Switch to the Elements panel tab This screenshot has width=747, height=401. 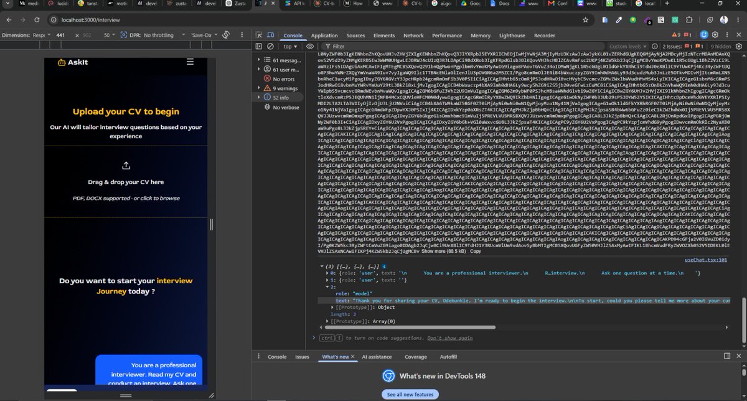pyautogui.click(x=384, y=35)
